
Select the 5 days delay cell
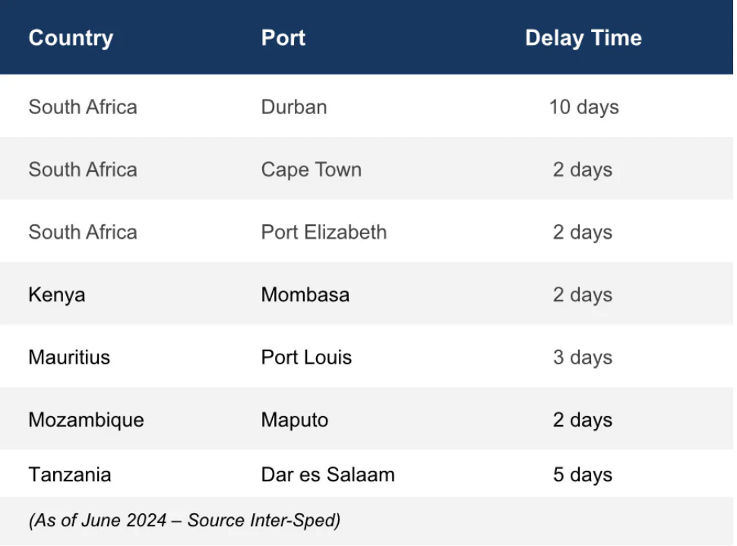582,475
